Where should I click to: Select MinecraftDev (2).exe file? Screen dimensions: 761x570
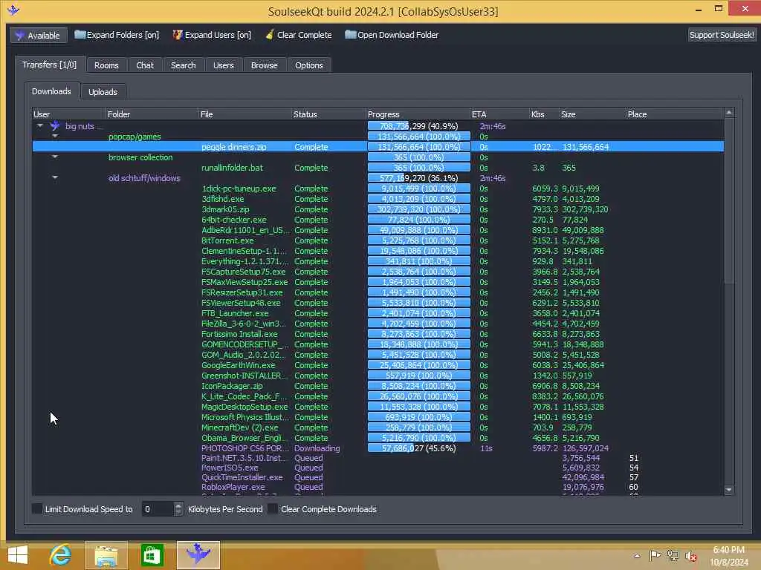(240, 427)
